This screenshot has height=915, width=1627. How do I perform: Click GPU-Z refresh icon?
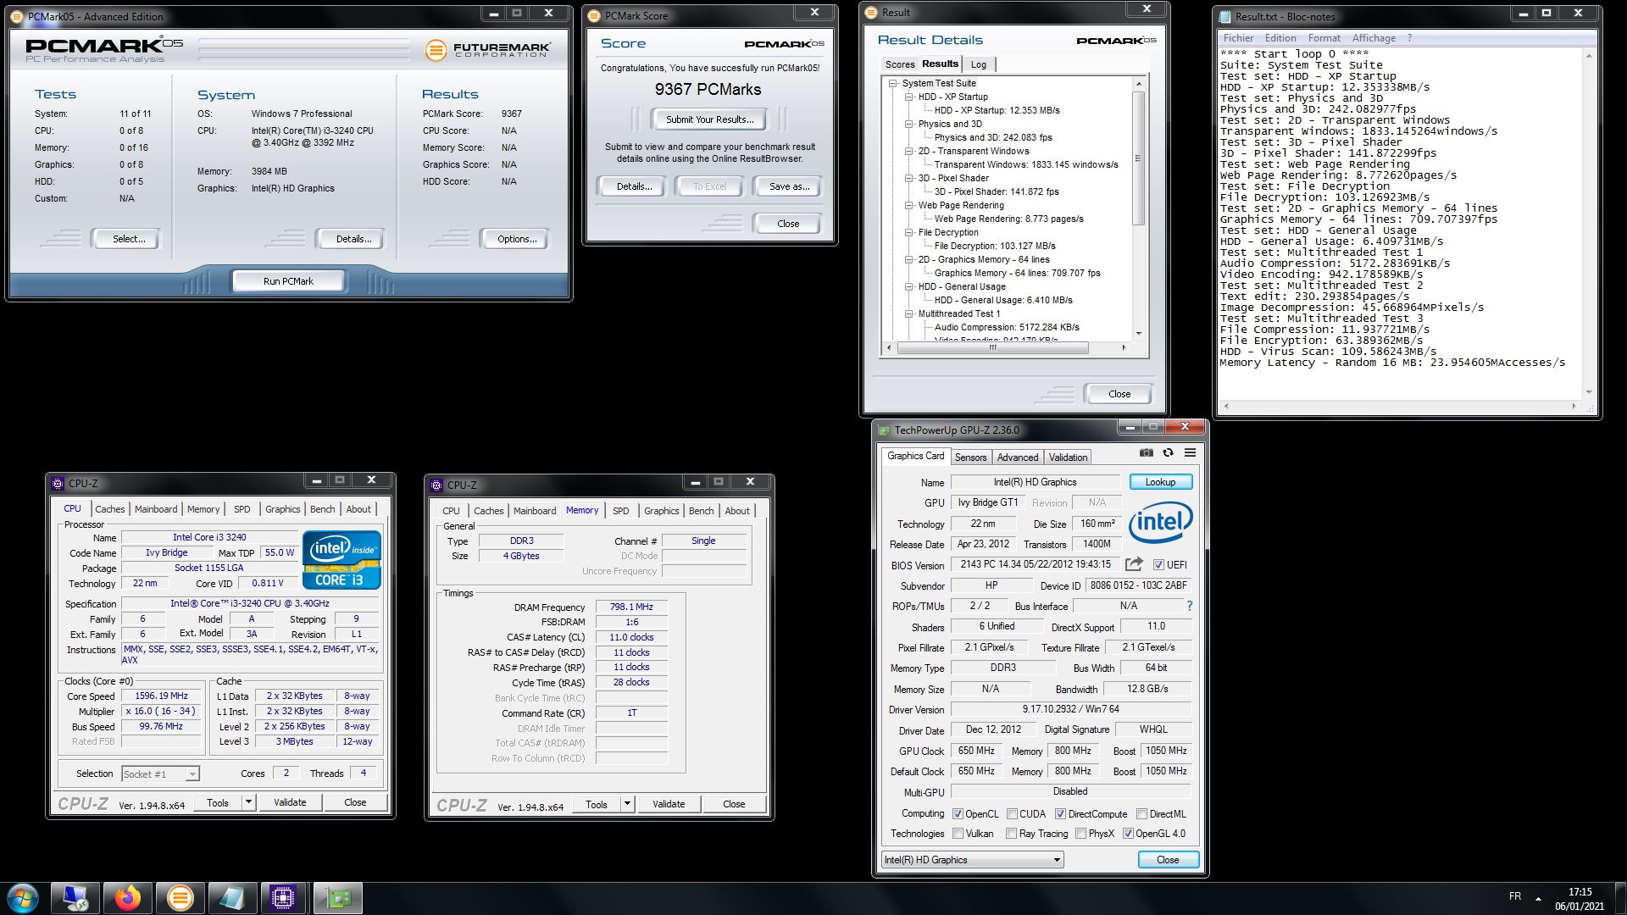[1168, 453]
